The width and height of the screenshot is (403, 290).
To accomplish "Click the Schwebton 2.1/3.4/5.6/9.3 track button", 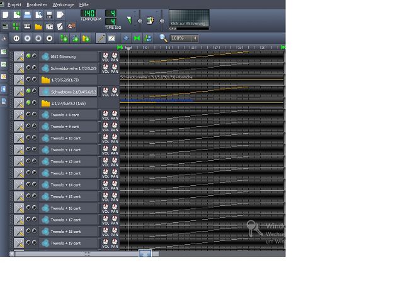I will click(x=69, y=91).
